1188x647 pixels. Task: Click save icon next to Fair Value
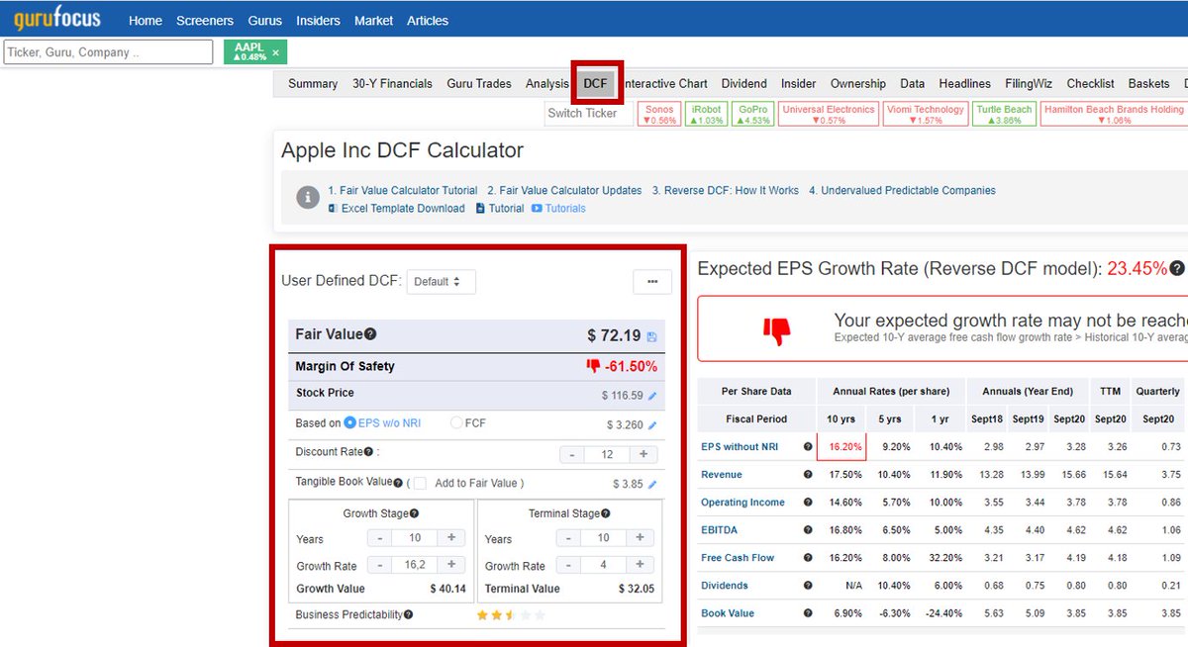651,337
